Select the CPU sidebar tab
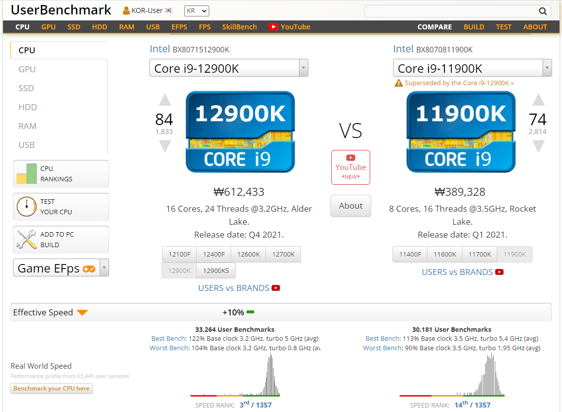562x412 pixels. pos(59,50)
